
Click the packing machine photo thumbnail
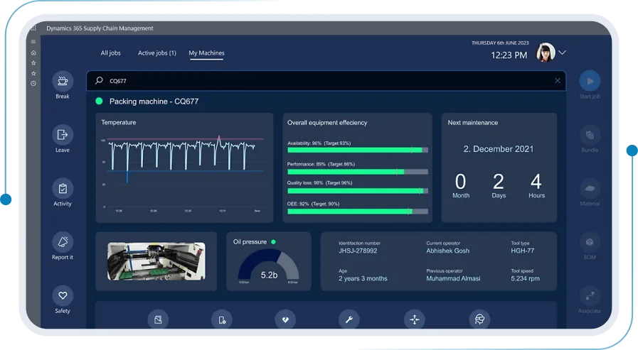coord(156,261)
